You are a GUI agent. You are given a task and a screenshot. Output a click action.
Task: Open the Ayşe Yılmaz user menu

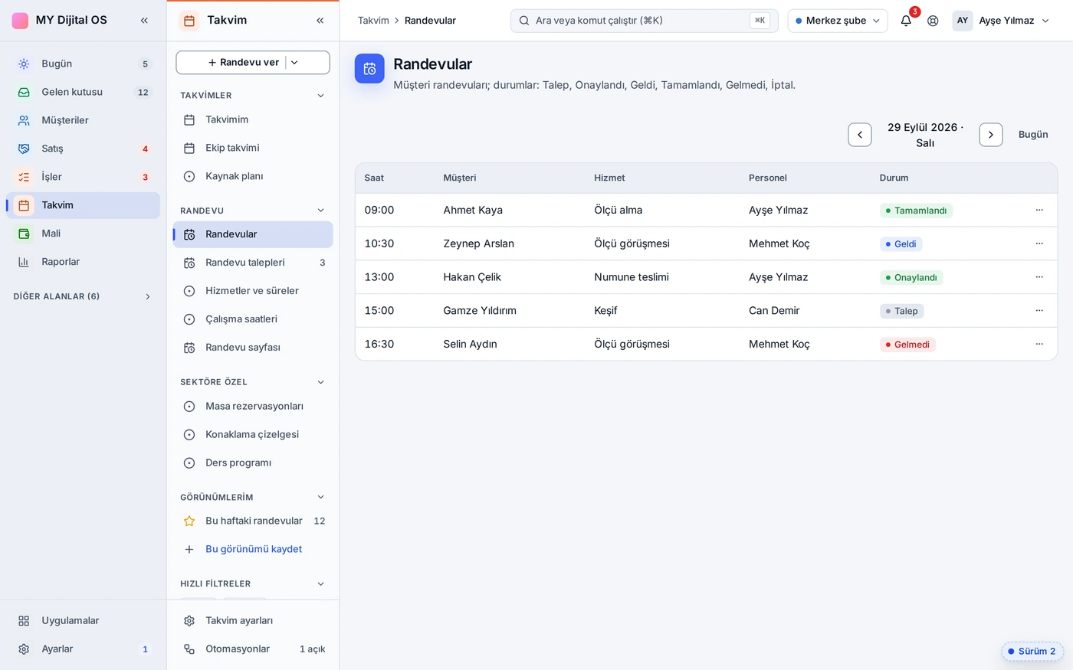click(1002, 21)
